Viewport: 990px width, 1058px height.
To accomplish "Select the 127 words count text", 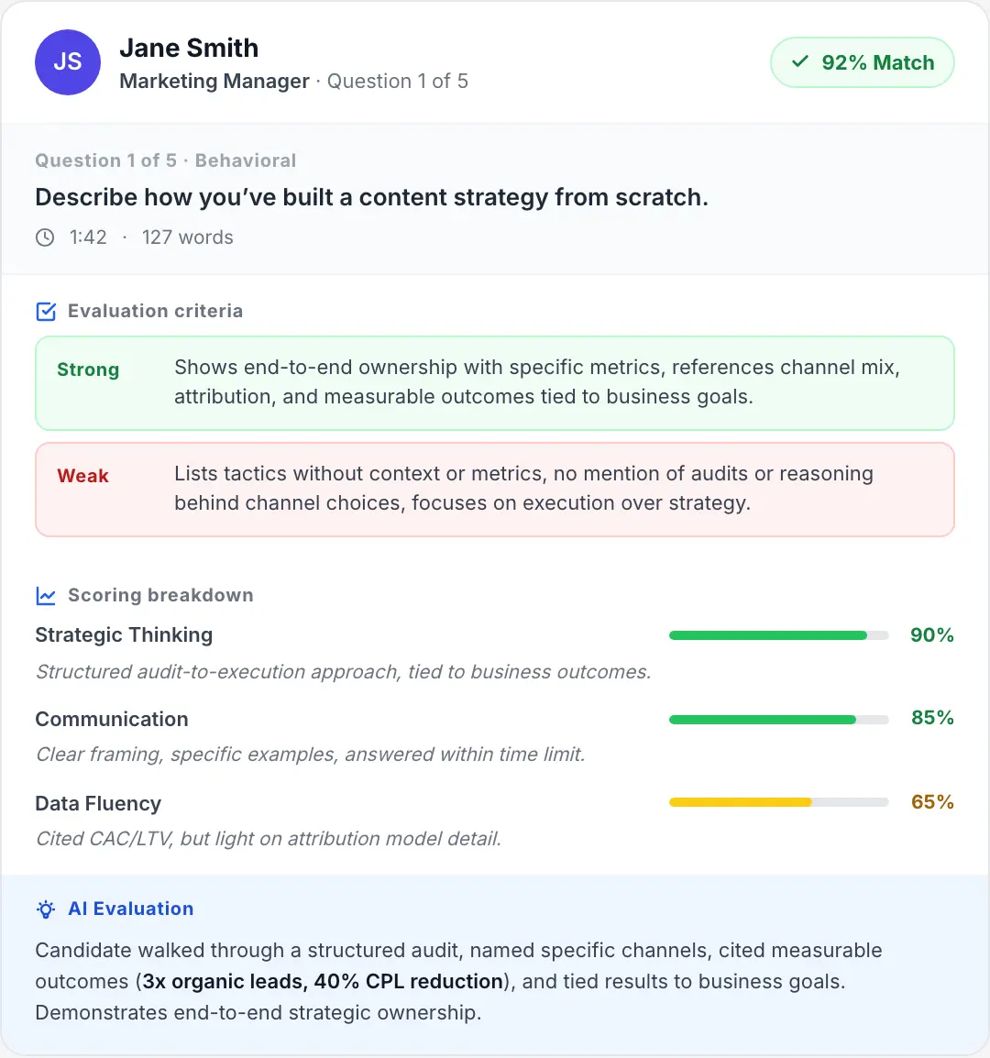I will click(187, 237).
